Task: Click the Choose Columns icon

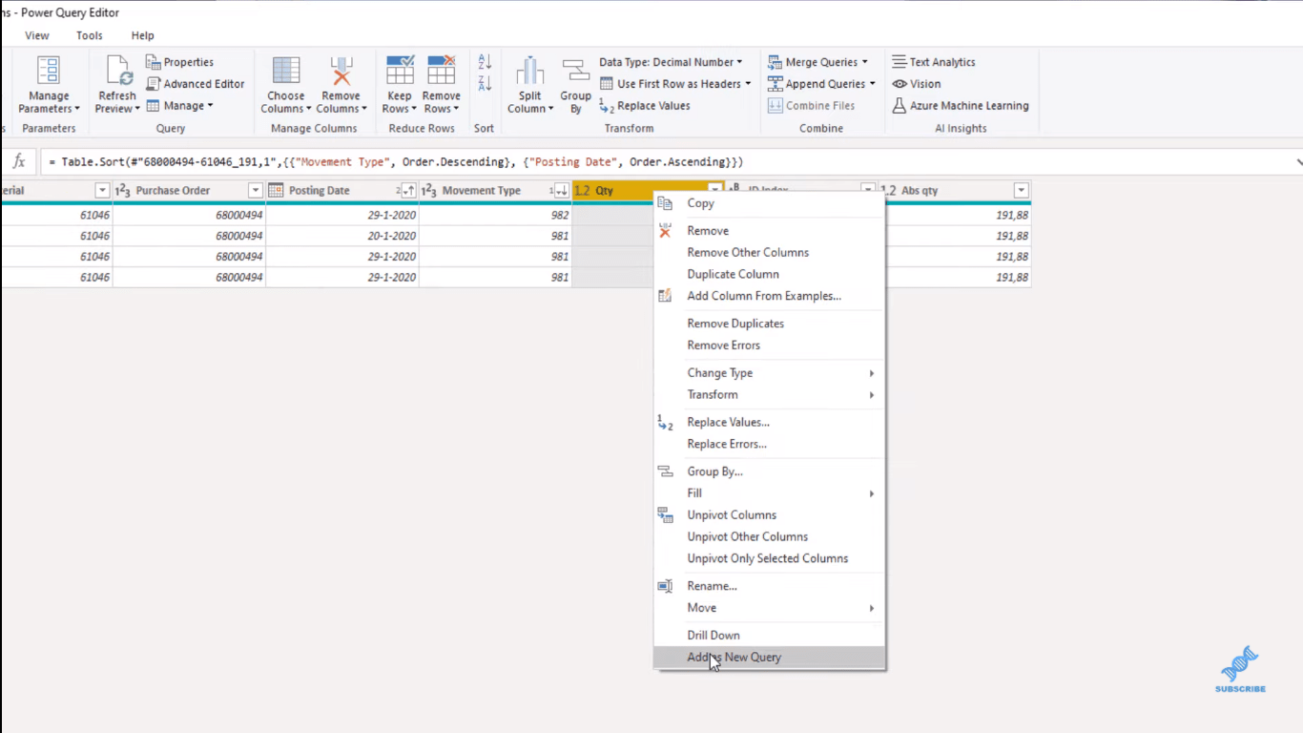Action: tap(286, 71)
